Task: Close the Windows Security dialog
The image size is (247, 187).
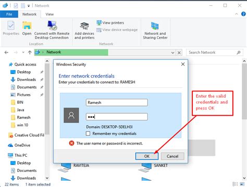Action: click(183, 64)
